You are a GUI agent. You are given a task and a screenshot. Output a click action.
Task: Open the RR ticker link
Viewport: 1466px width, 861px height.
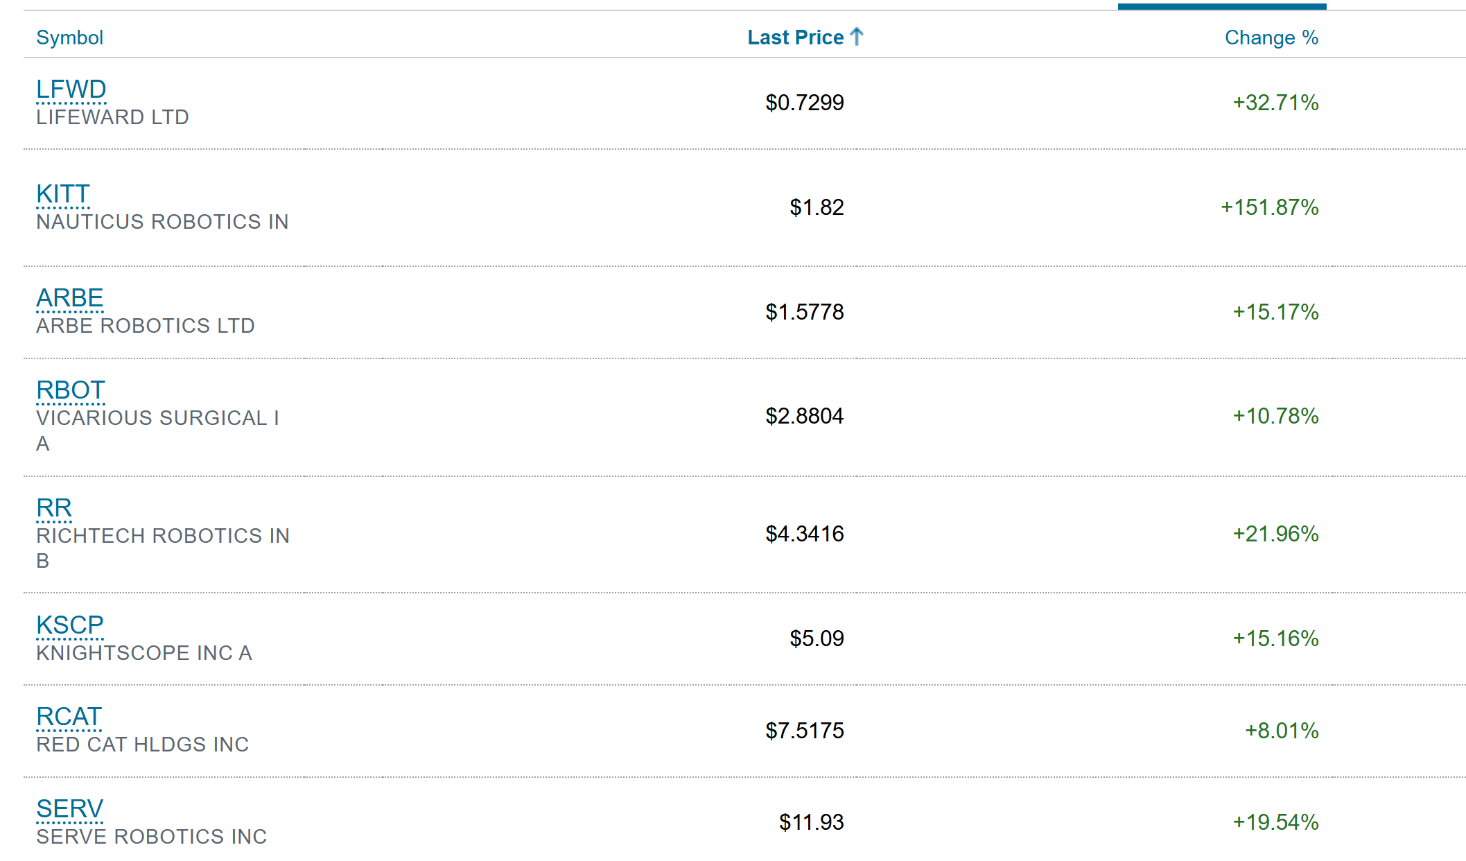[54, 508]
